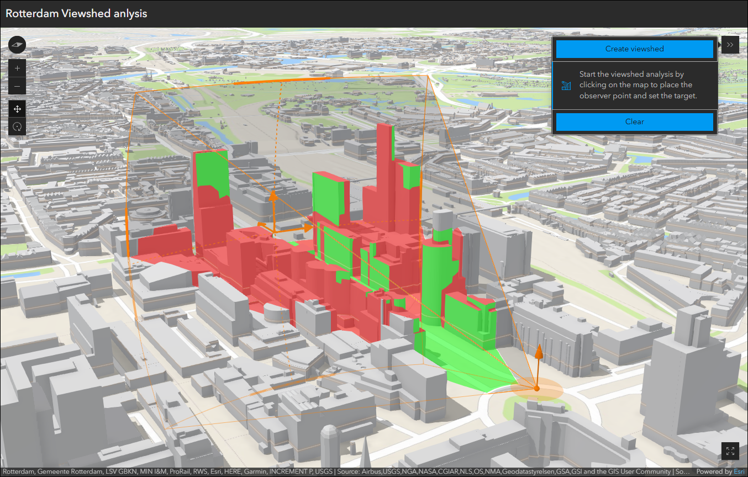Viewport: 748px width, 477px height.
Task: Activate the rotate navigation tool
Action: [17, 127]
